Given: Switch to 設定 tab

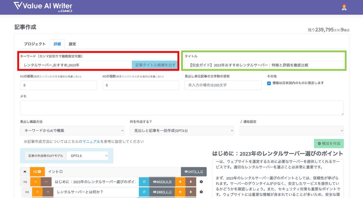Looking at the screenshot, I should (x=72, y=44).
